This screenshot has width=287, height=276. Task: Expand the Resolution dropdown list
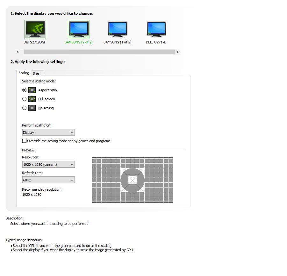[x=48, y=165]
